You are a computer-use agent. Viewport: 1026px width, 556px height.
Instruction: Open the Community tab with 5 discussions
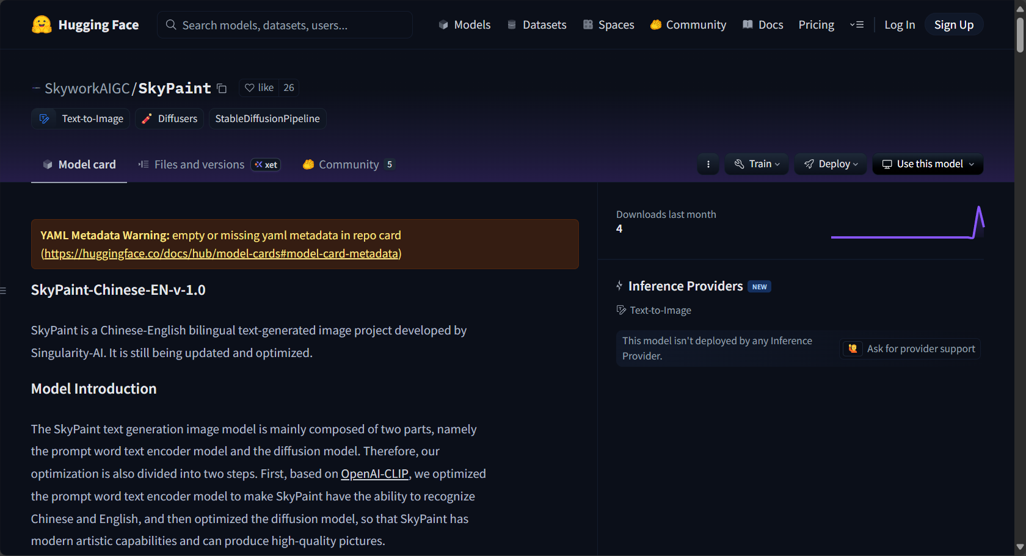349,164
